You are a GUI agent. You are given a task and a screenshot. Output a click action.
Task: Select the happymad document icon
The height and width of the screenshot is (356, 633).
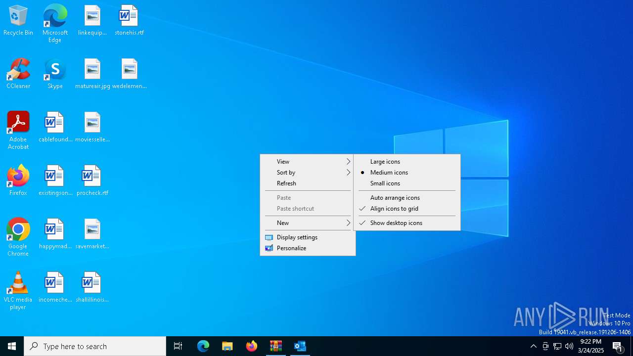click(55, 234)
